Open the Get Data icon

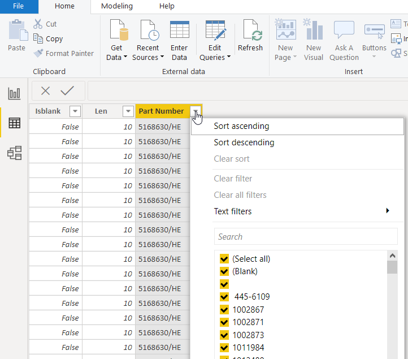(119, 30)
